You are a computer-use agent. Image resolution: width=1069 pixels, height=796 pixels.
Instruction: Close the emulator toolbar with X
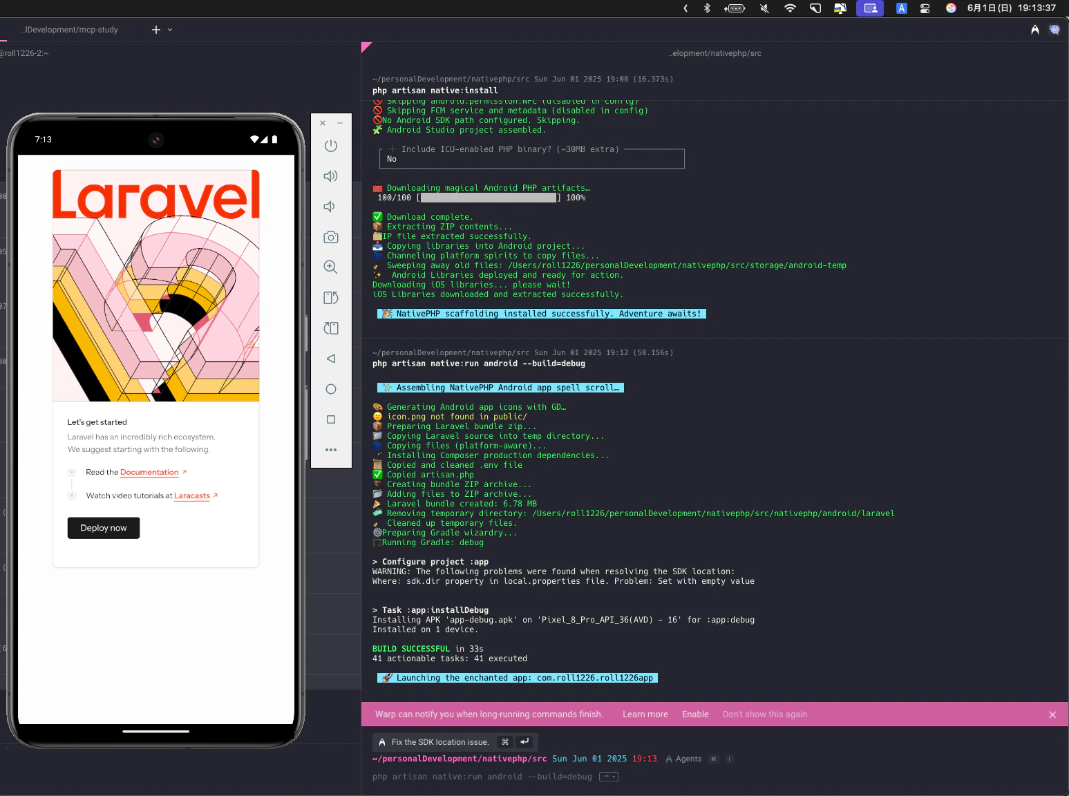pyautogui.click(x=323, y=123)
